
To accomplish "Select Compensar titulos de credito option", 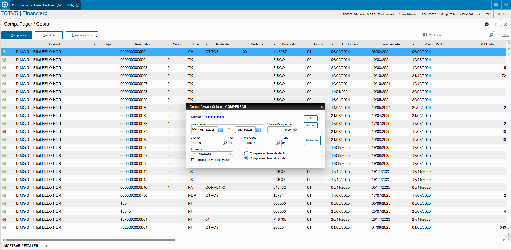I will pos(246,158).
